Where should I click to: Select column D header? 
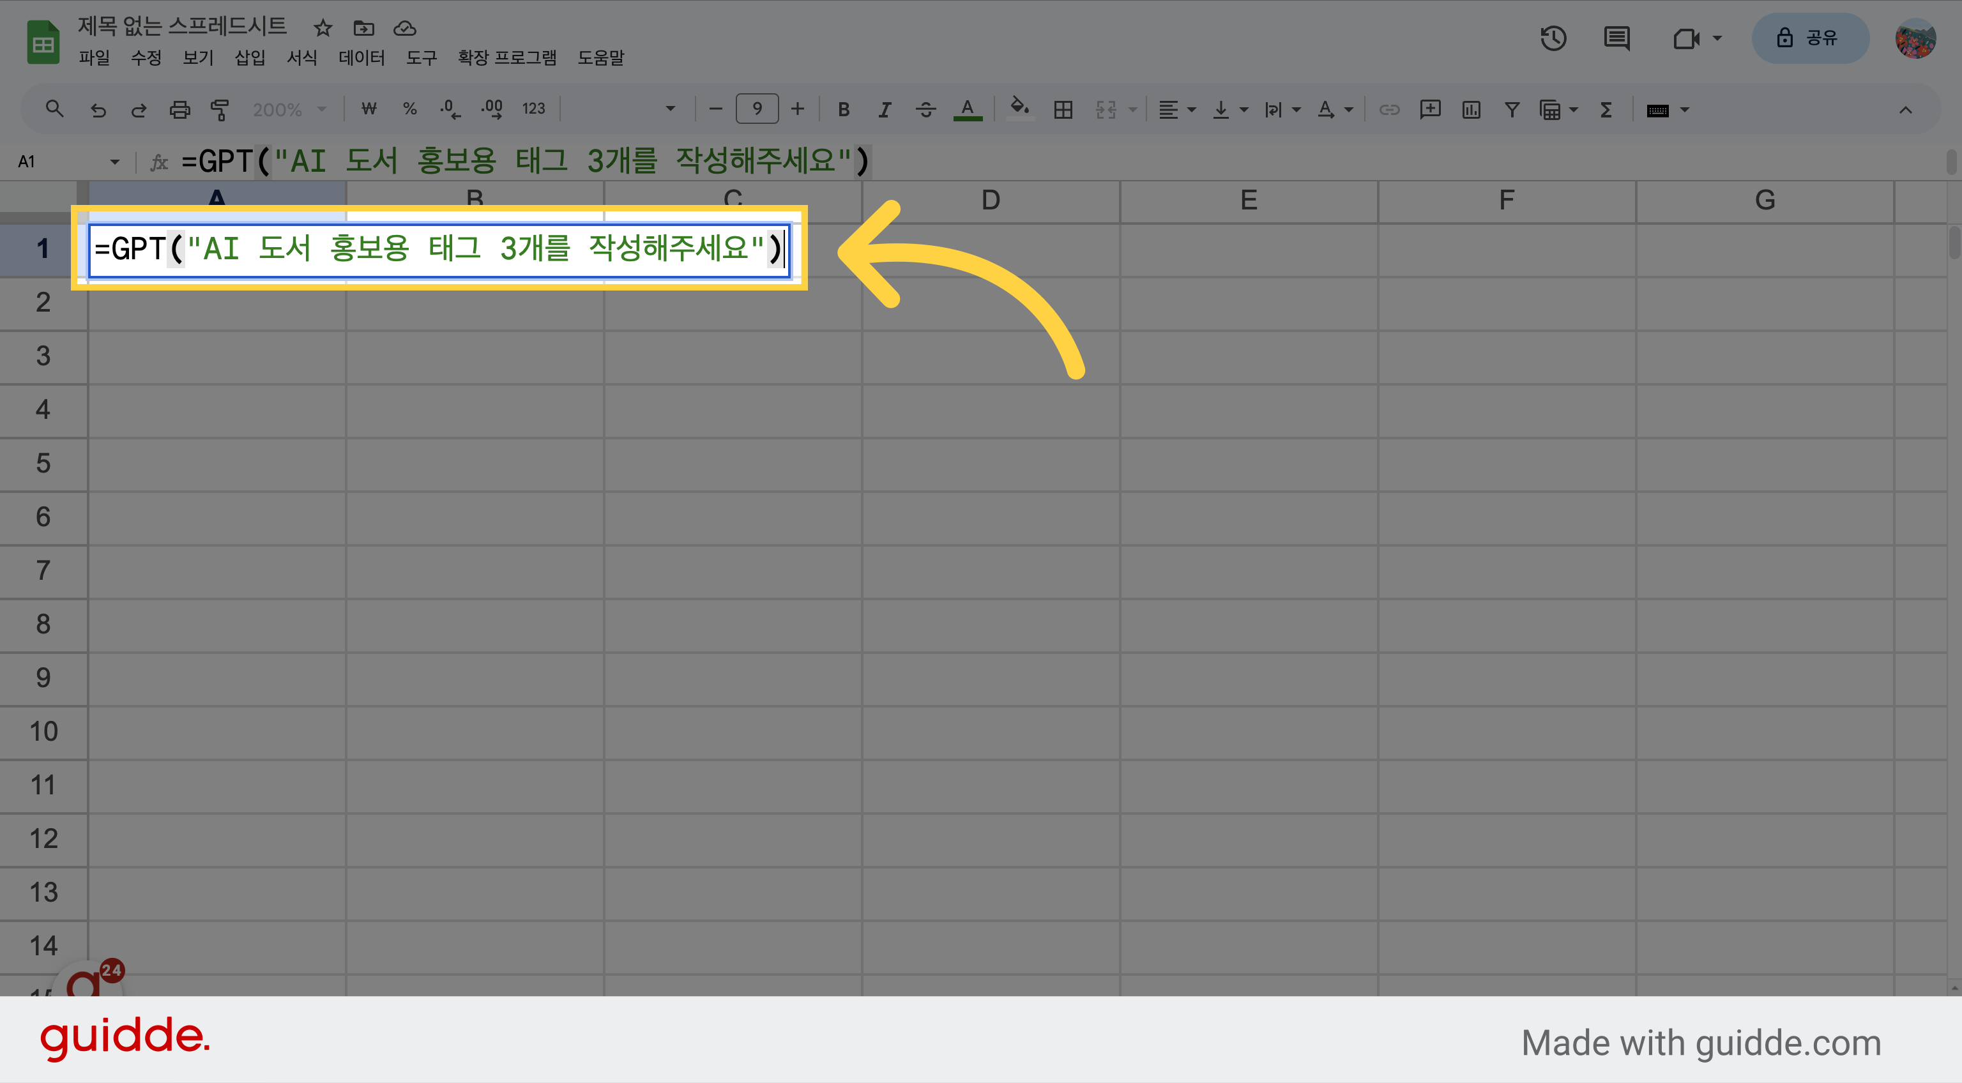pos(990,201)
